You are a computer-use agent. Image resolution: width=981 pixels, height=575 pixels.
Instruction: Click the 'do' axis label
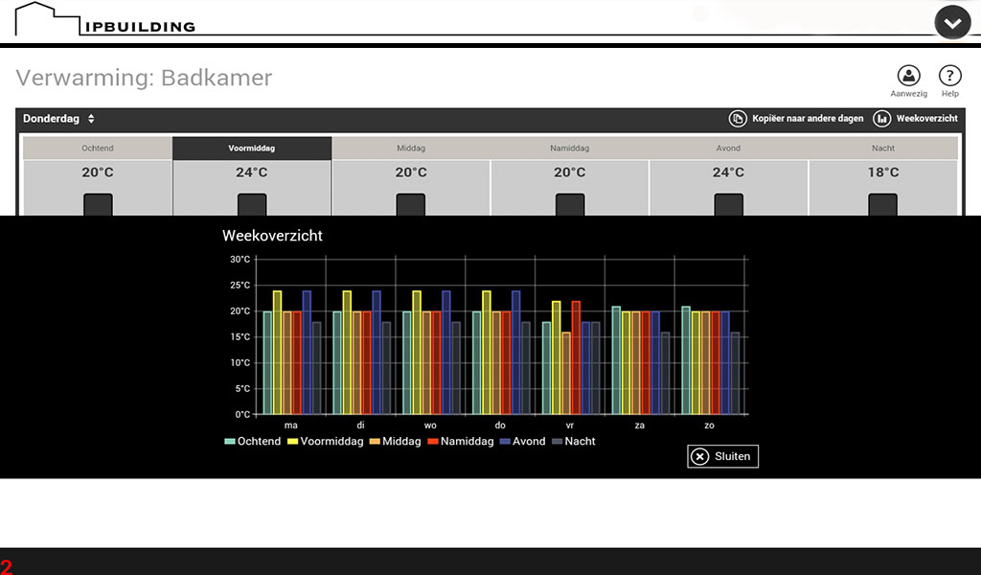click(500, 425)
